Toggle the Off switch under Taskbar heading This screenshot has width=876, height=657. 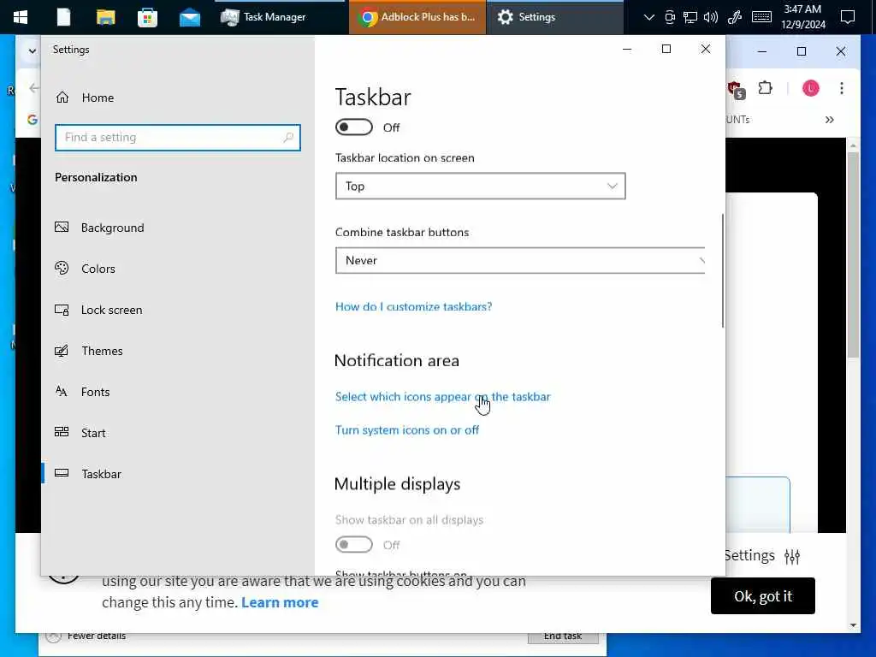[x=353, y=127]
